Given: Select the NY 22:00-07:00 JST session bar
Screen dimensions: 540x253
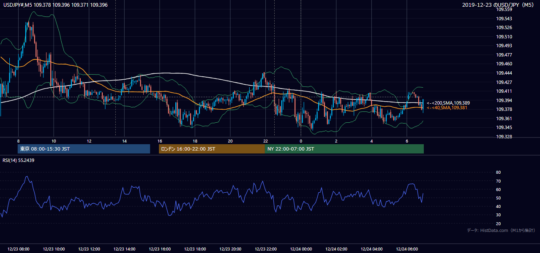Looking at the screenshot, I should tap(344, 149).
